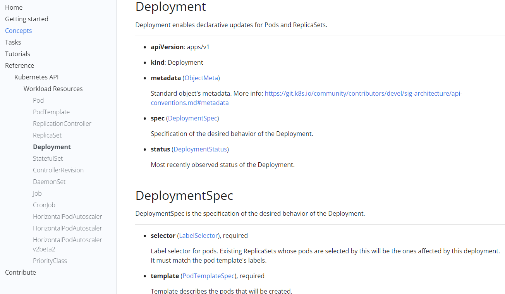
Task: Click the ObjectMeta link next to metadata
Action: [201, 78]
